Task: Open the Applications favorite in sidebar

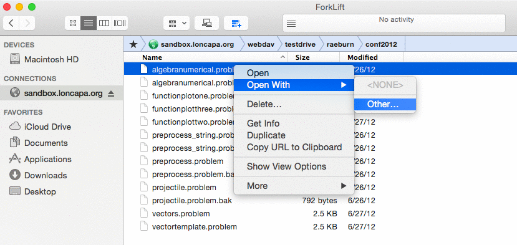Action: 48,159
